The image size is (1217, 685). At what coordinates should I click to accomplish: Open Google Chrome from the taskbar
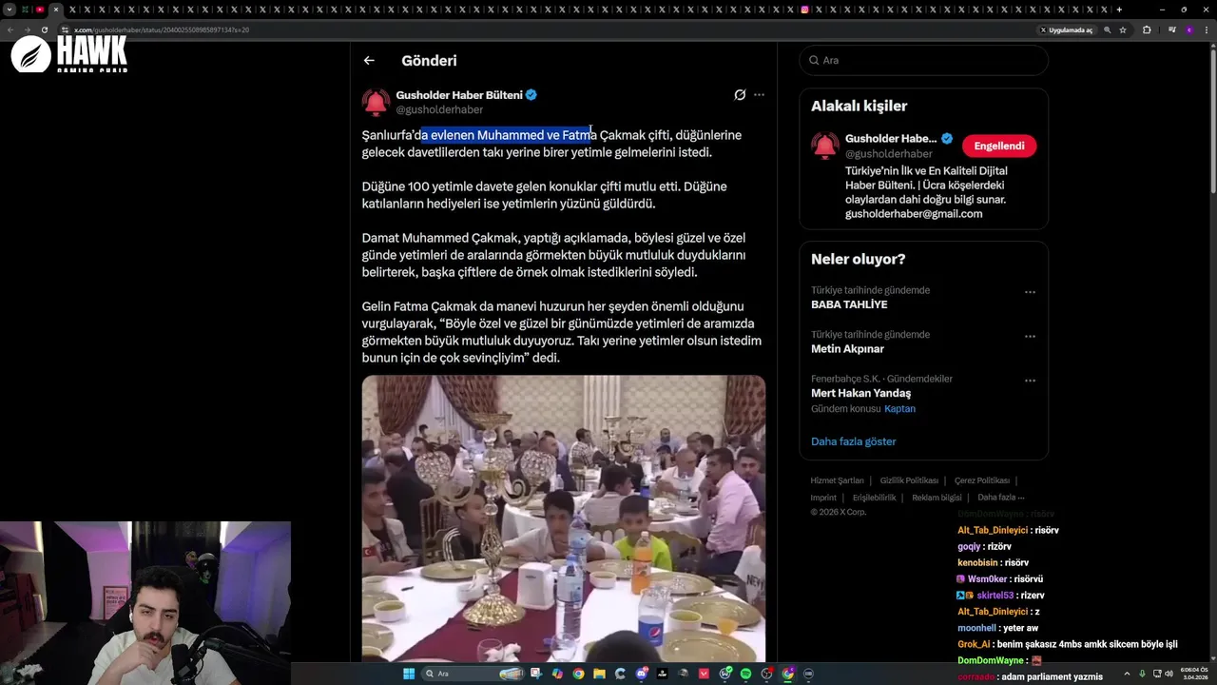point(578,674)
